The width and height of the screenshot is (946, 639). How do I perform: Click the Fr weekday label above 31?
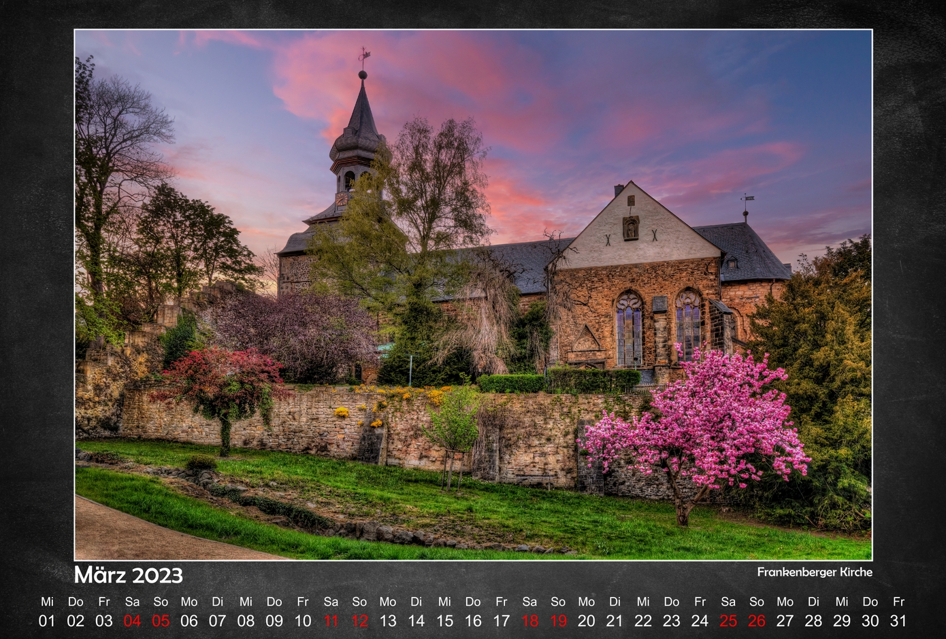pyautogui.click(x=898, y=602)
